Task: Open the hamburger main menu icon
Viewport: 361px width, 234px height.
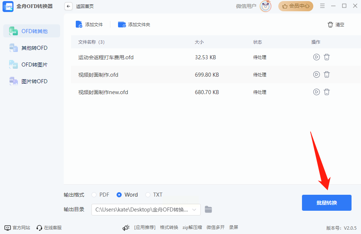Action: pos(322,6)
